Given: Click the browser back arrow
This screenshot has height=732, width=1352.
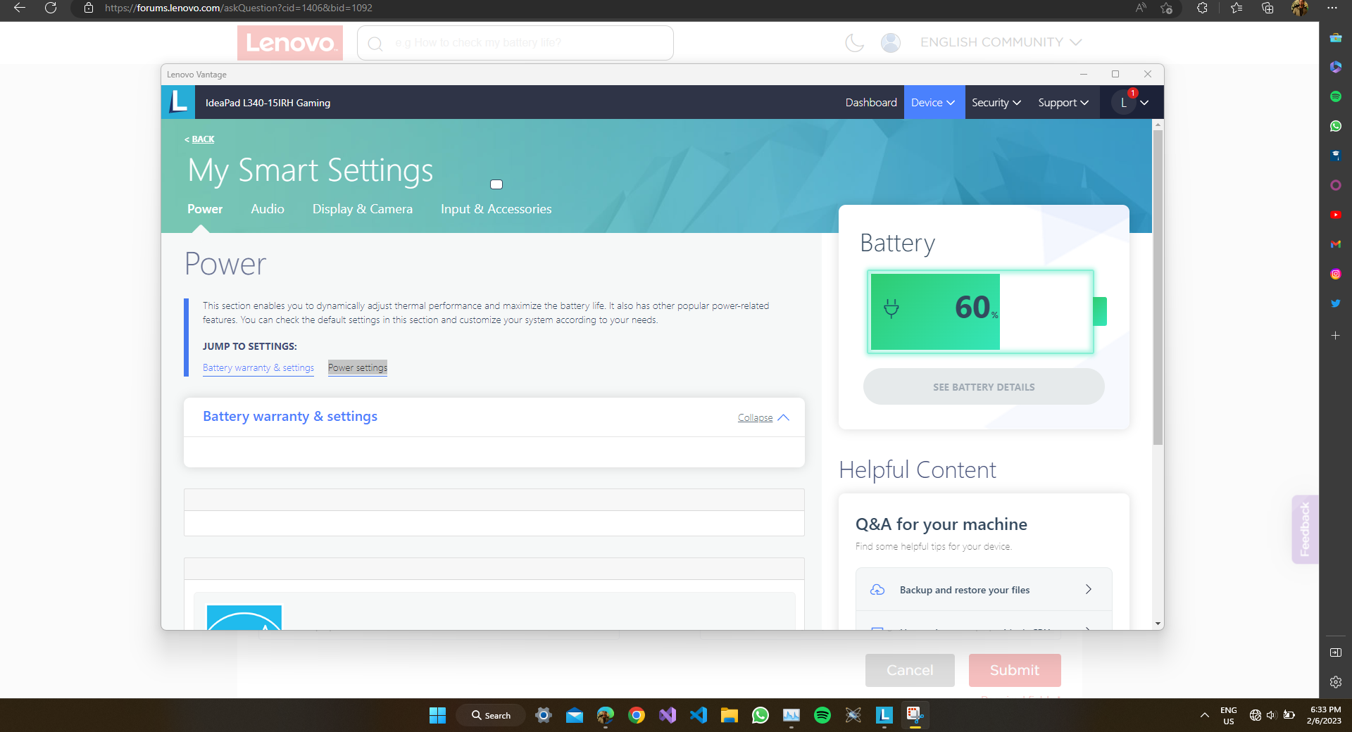Looking at the screenshot, I should point(20,8).
